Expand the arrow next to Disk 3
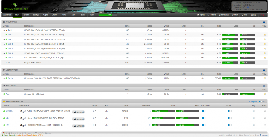This screenshot has height=137, width=269. [x=4, y=44]
